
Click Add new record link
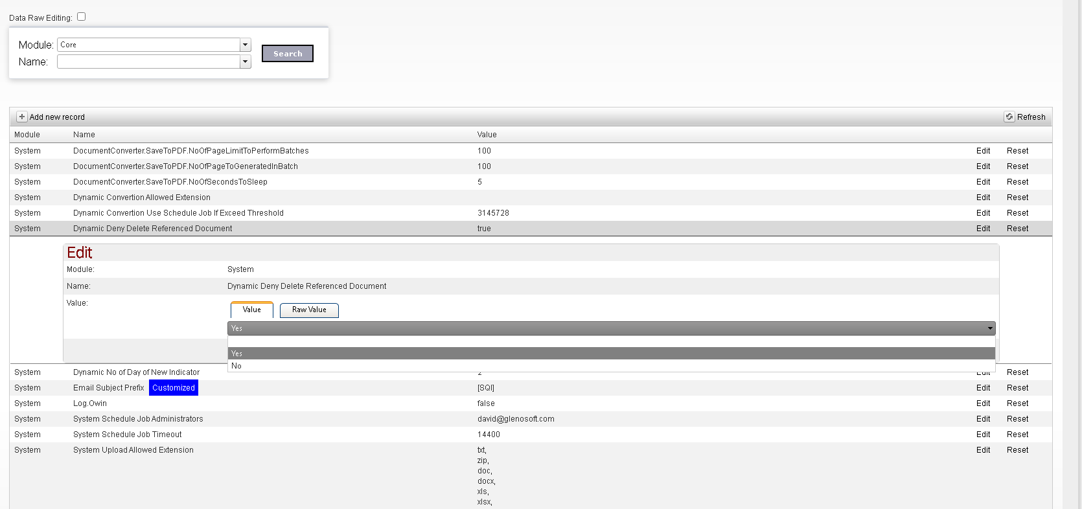[57, 117]
